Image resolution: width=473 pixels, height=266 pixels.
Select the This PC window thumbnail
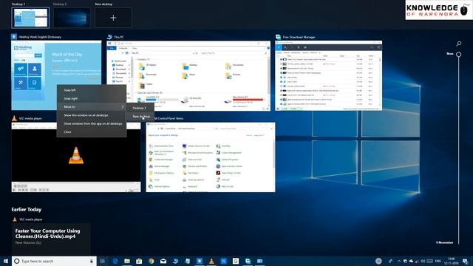pyautogui.click(x=188, y=76)
